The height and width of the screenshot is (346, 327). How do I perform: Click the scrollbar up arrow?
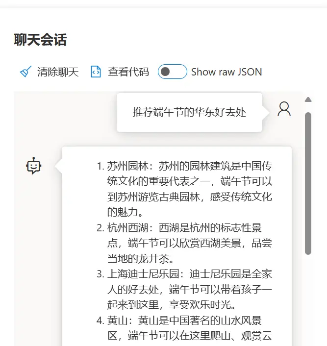[x=308, y=99]
